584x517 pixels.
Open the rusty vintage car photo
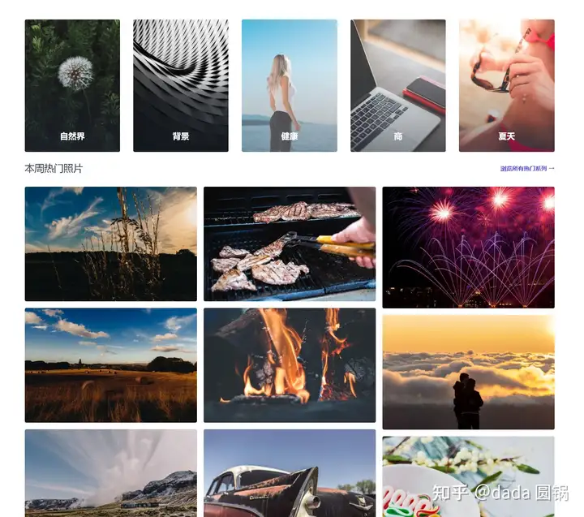290,473
